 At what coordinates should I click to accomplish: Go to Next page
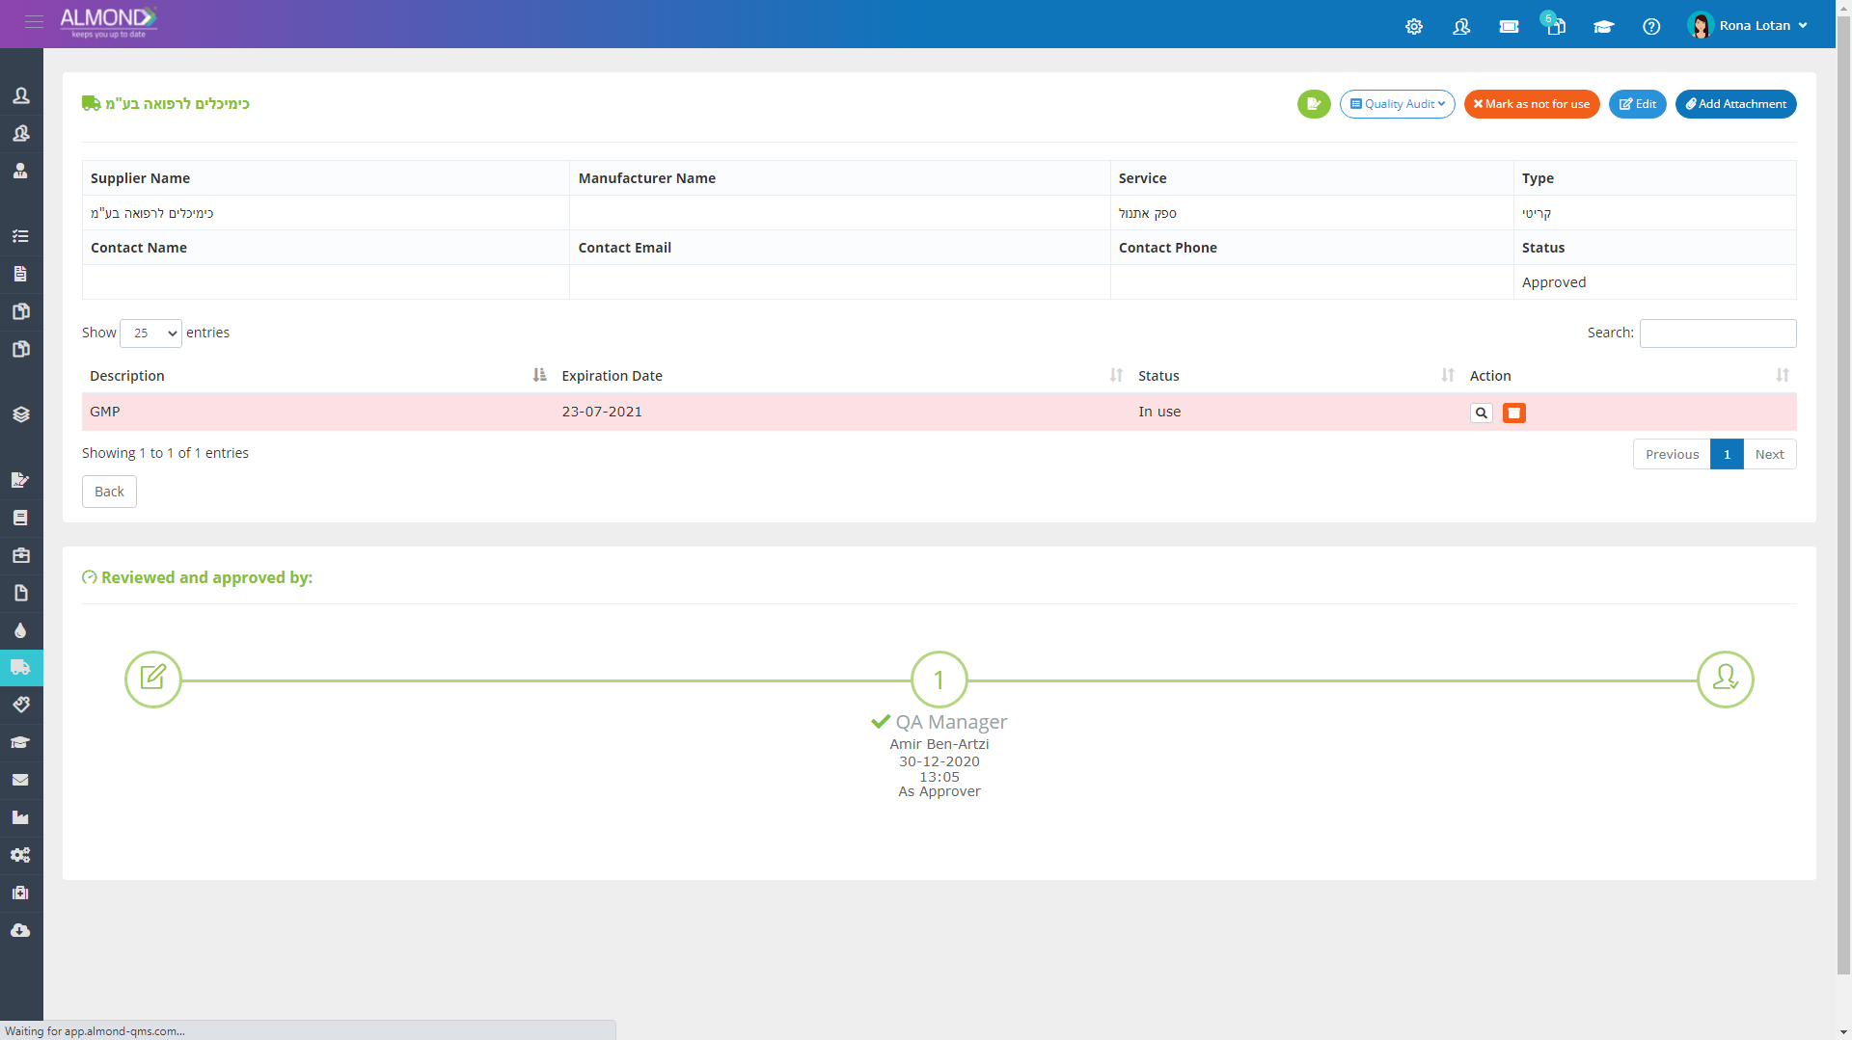[x=1769, y=454]
